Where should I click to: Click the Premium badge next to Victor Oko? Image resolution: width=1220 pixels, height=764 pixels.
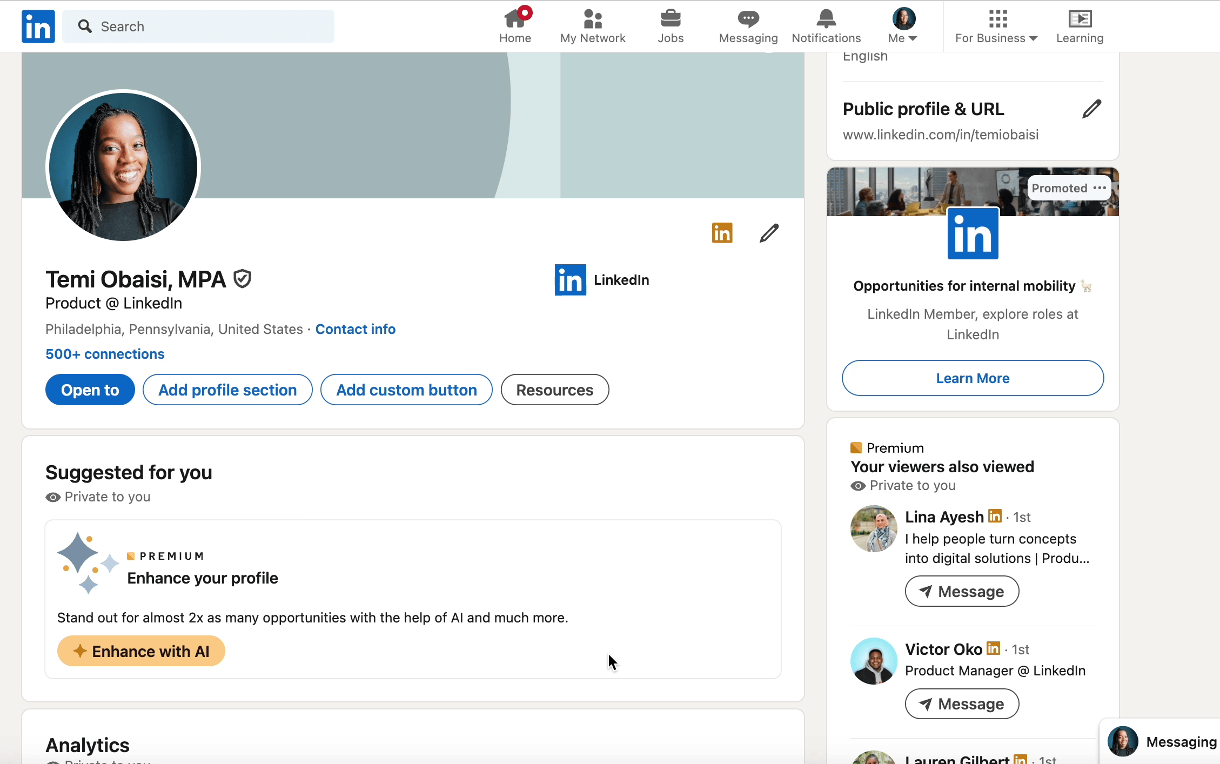click(x=993, y=648)
